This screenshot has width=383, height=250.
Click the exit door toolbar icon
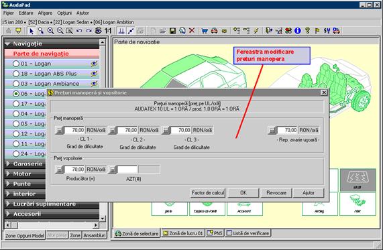click(x=269, y=31)
